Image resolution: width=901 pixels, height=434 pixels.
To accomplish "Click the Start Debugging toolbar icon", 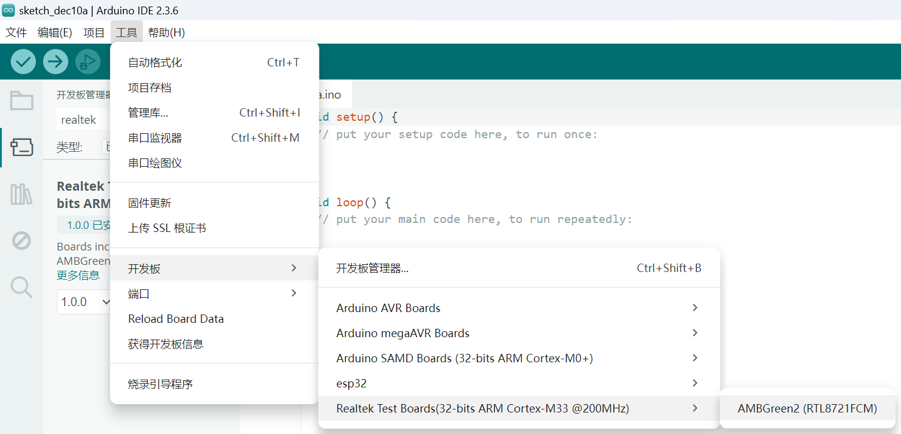I will (88, 62).
